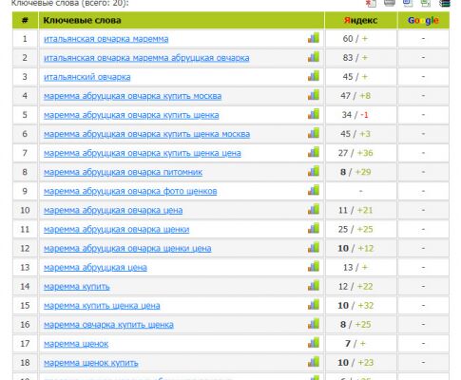Viewport: 461px width, 380px height.
Task: Select Yandex position cell '10 / +32'
Action: 361,305
